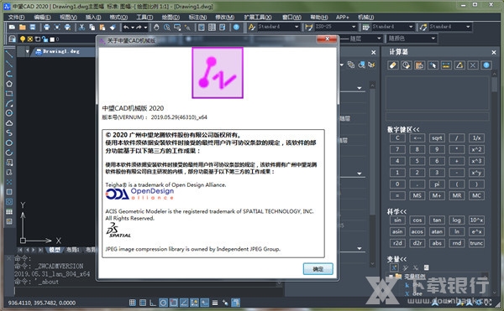
Task: Click the sqrt button in the calculator
Action: [x=437, y=138]
